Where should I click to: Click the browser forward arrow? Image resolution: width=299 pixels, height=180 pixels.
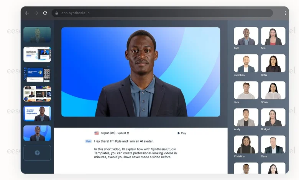click(36, 13)
